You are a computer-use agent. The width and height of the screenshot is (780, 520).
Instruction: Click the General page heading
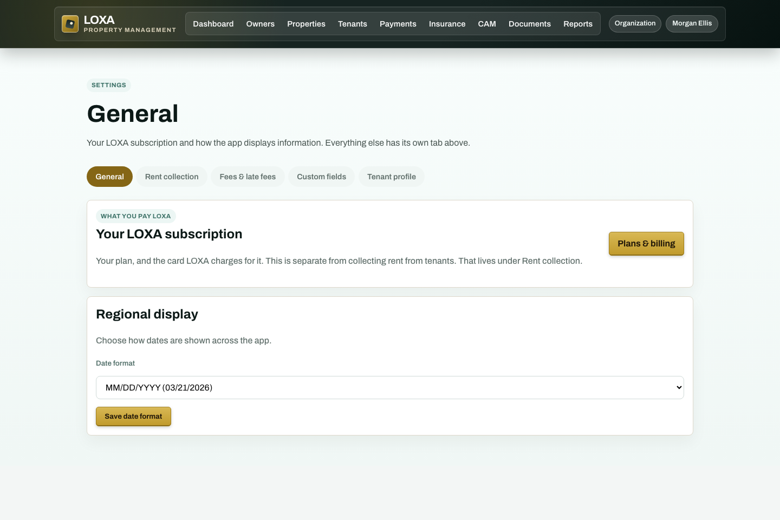[x=133, y=114]
